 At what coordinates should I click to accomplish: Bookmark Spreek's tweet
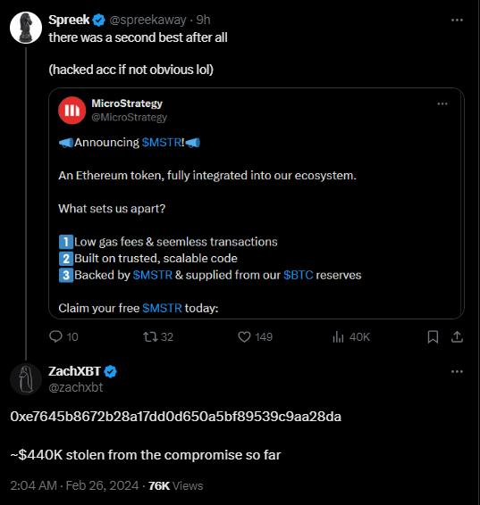click(x=433, y=337)
